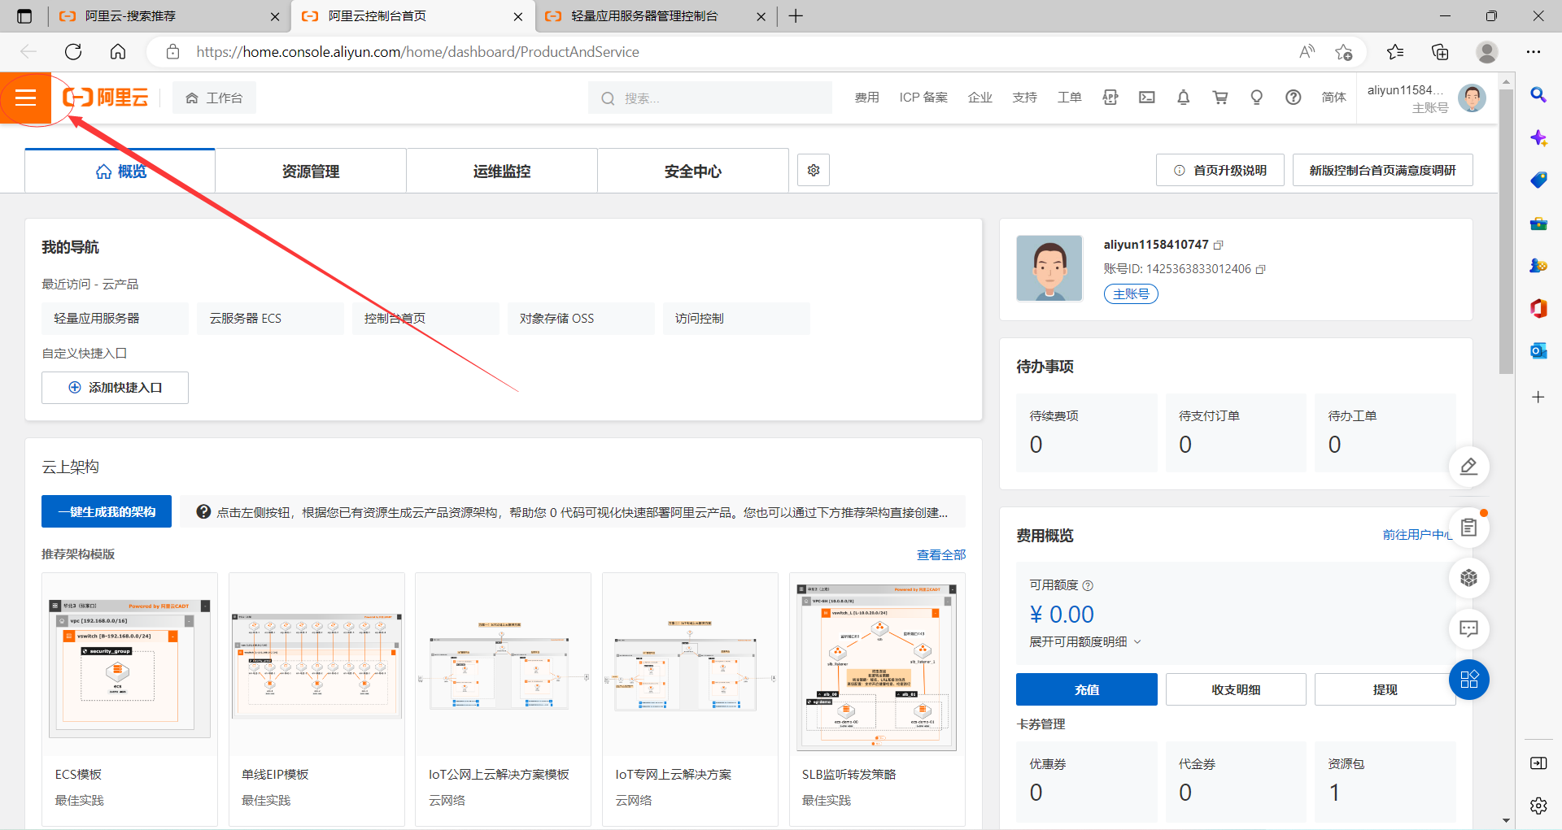Open the ICP 备案 menu
The image size is (1562, 830).
[923, 98]
